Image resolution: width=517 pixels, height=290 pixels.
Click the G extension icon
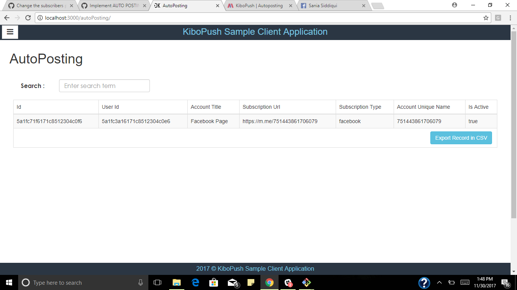(x=498, y=18)
